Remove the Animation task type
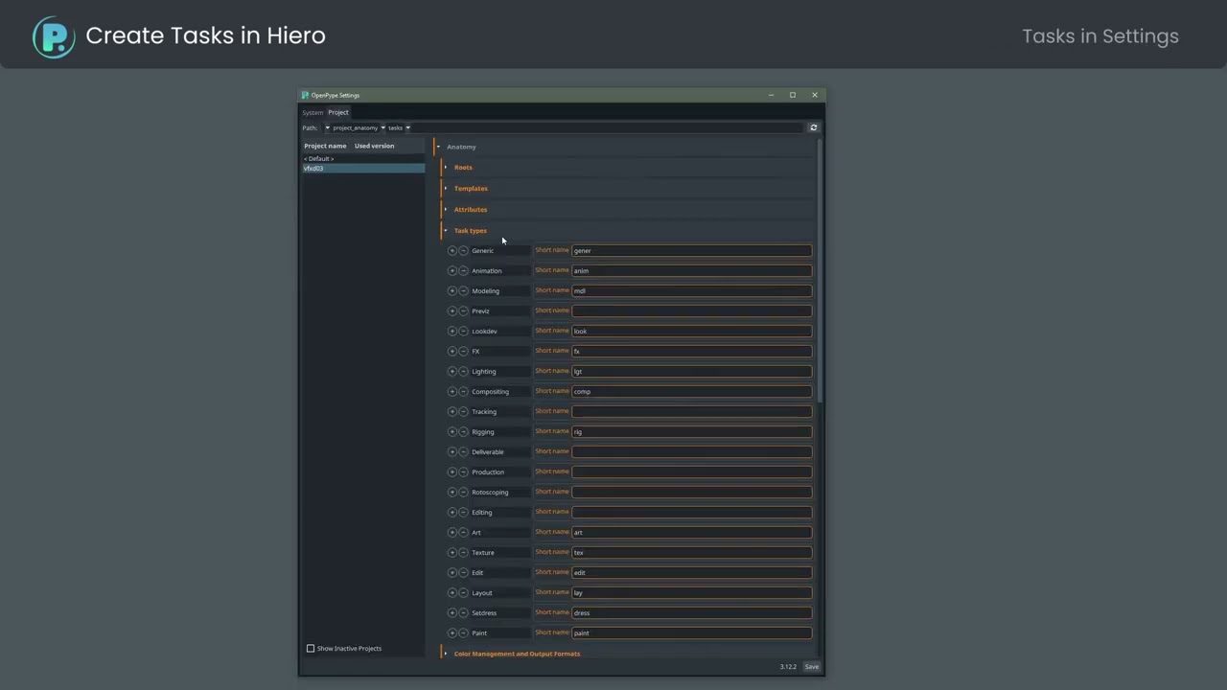 463,270
